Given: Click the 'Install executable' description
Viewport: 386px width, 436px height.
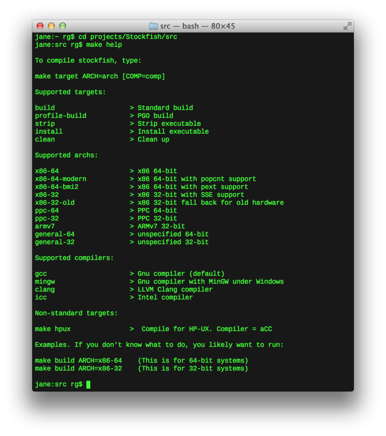Looking at the screenshot, I should (173, 132).
